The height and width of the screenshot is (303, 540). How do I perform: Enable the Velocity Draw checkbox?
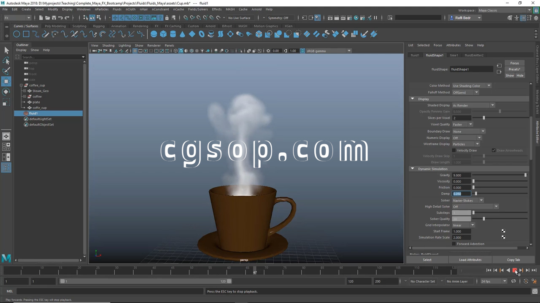click(x=454, y=150)
